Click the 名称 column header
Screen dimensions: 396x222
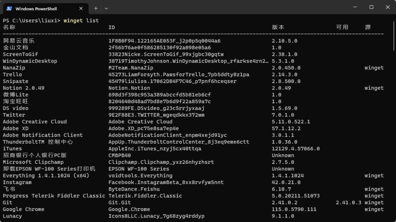click(9, 27)
